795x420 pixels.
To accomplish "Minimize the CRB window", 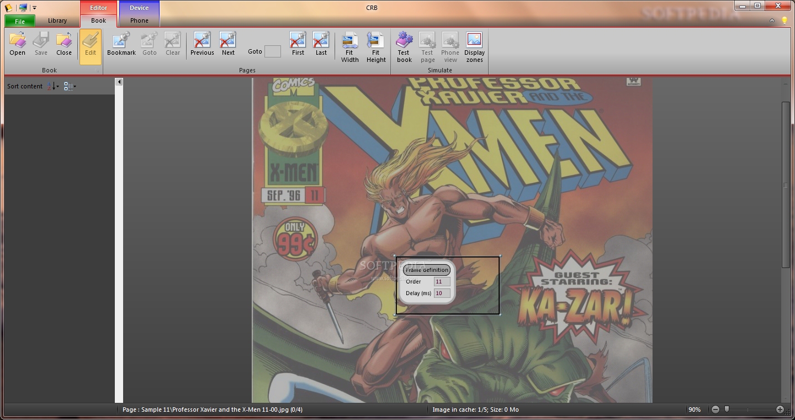I will point(743,6).
